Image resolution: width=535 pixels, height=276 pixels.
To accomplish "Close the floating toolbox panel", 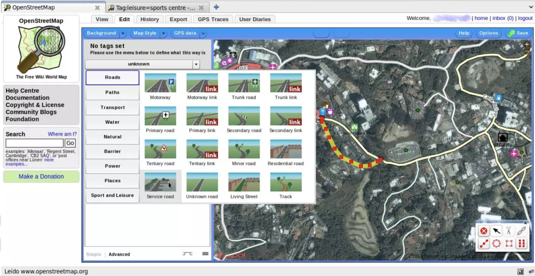I will [526, 223].
